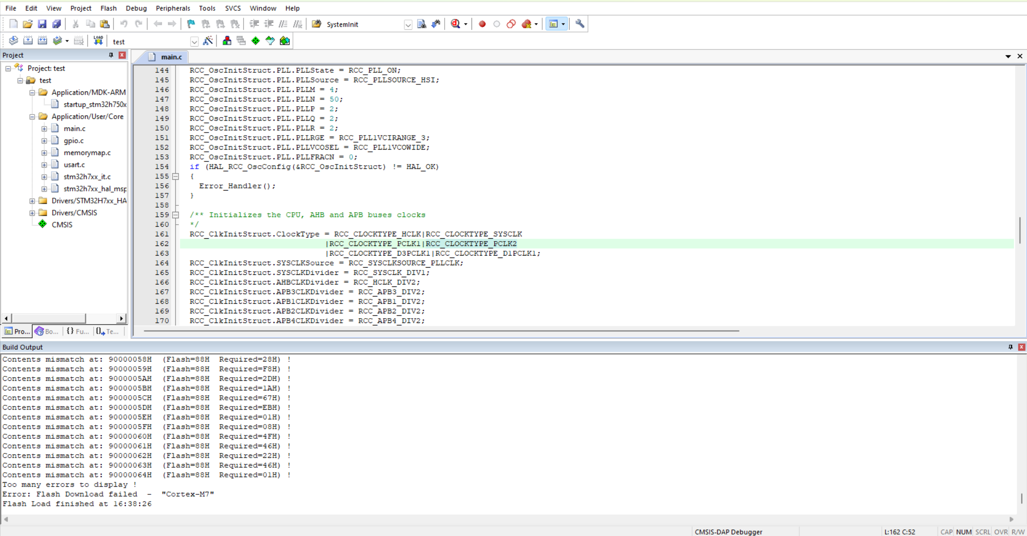Comment out the selected code
1027x536 pixels.
[x=283, y=24]
